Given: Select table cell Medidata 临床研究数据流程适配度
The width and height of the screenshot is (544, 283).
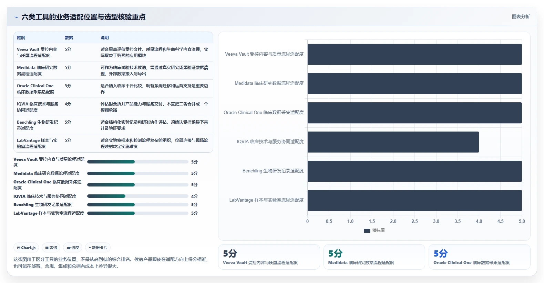Looking at the screenshot, I should pyautogui.click(x=37, y=70).
